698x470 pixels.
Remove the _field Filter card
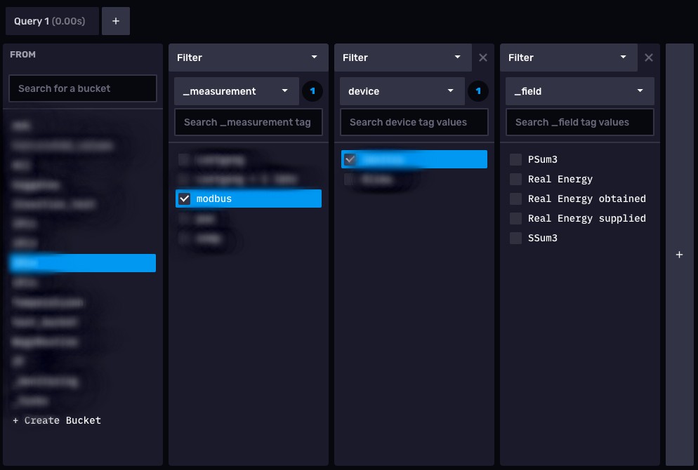point(649,58)
